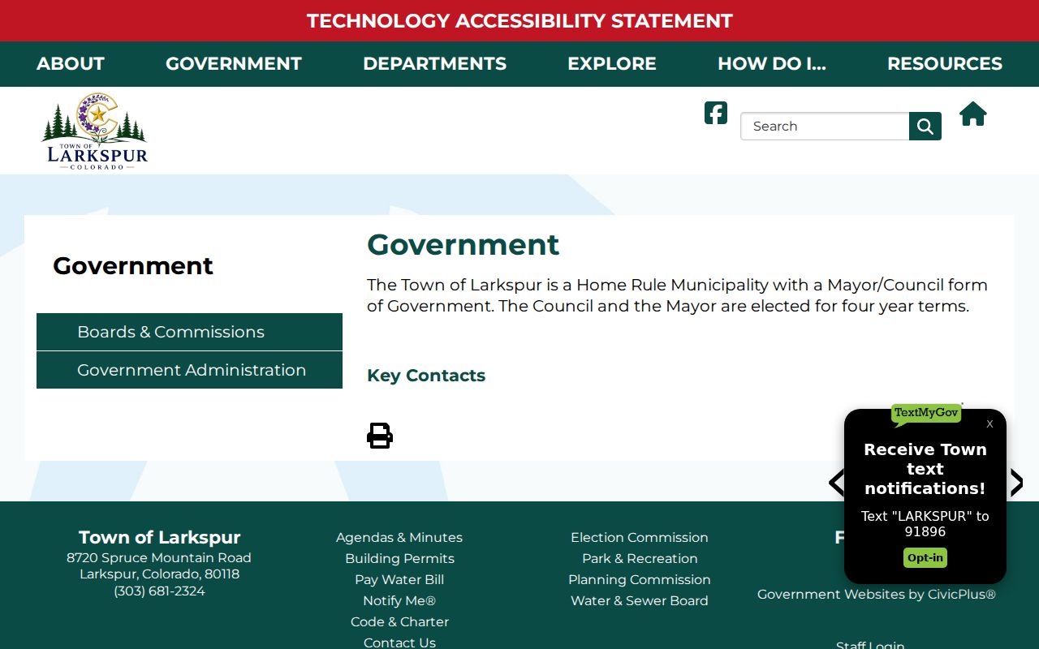Click the Key Contacts heading
This screenshot has width=1039, height=649.
[x=426, y=376]
